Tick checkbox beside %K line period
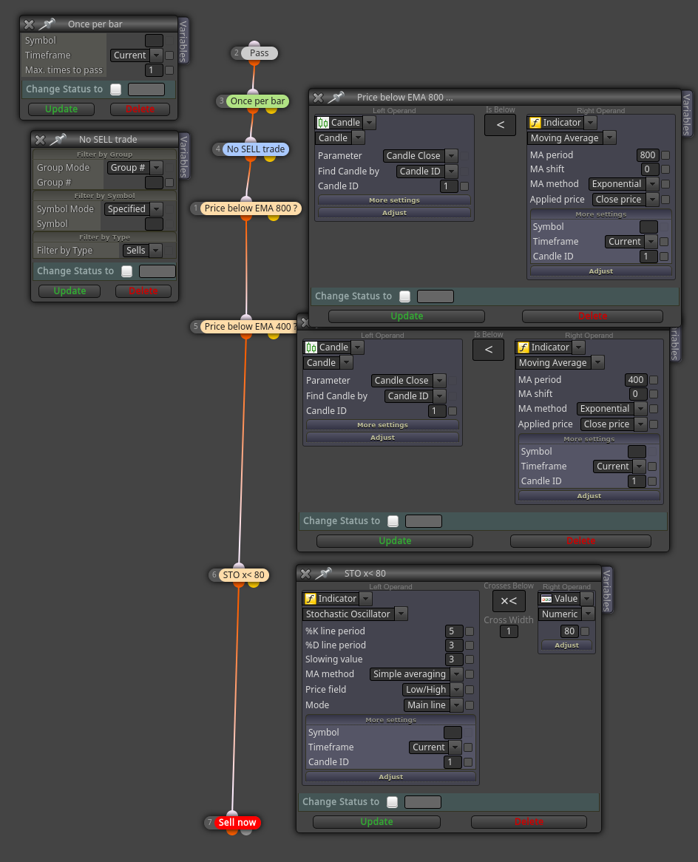 (x=470, y=631)
